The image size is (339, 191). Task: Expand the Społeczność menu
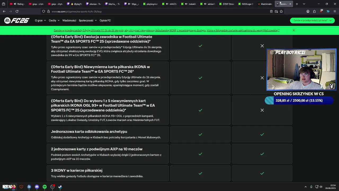[88, 20]
